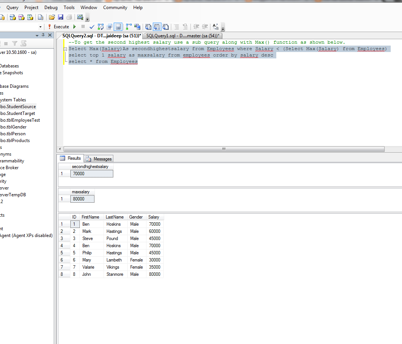The height and width of the screenshot is (344, 402).
Task: Decrease indent of selected lines
Action: (x=196, y=27)
